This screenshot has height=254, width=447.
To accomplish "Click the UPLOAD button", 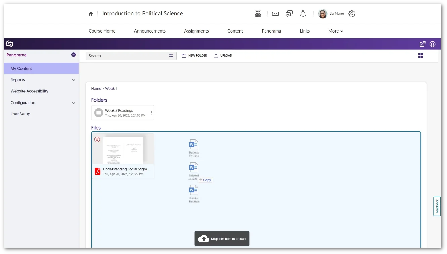I will coord(223,56).
